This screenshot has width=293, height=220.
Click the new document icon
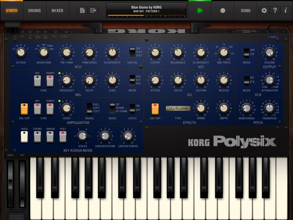(x=82, y=10)
